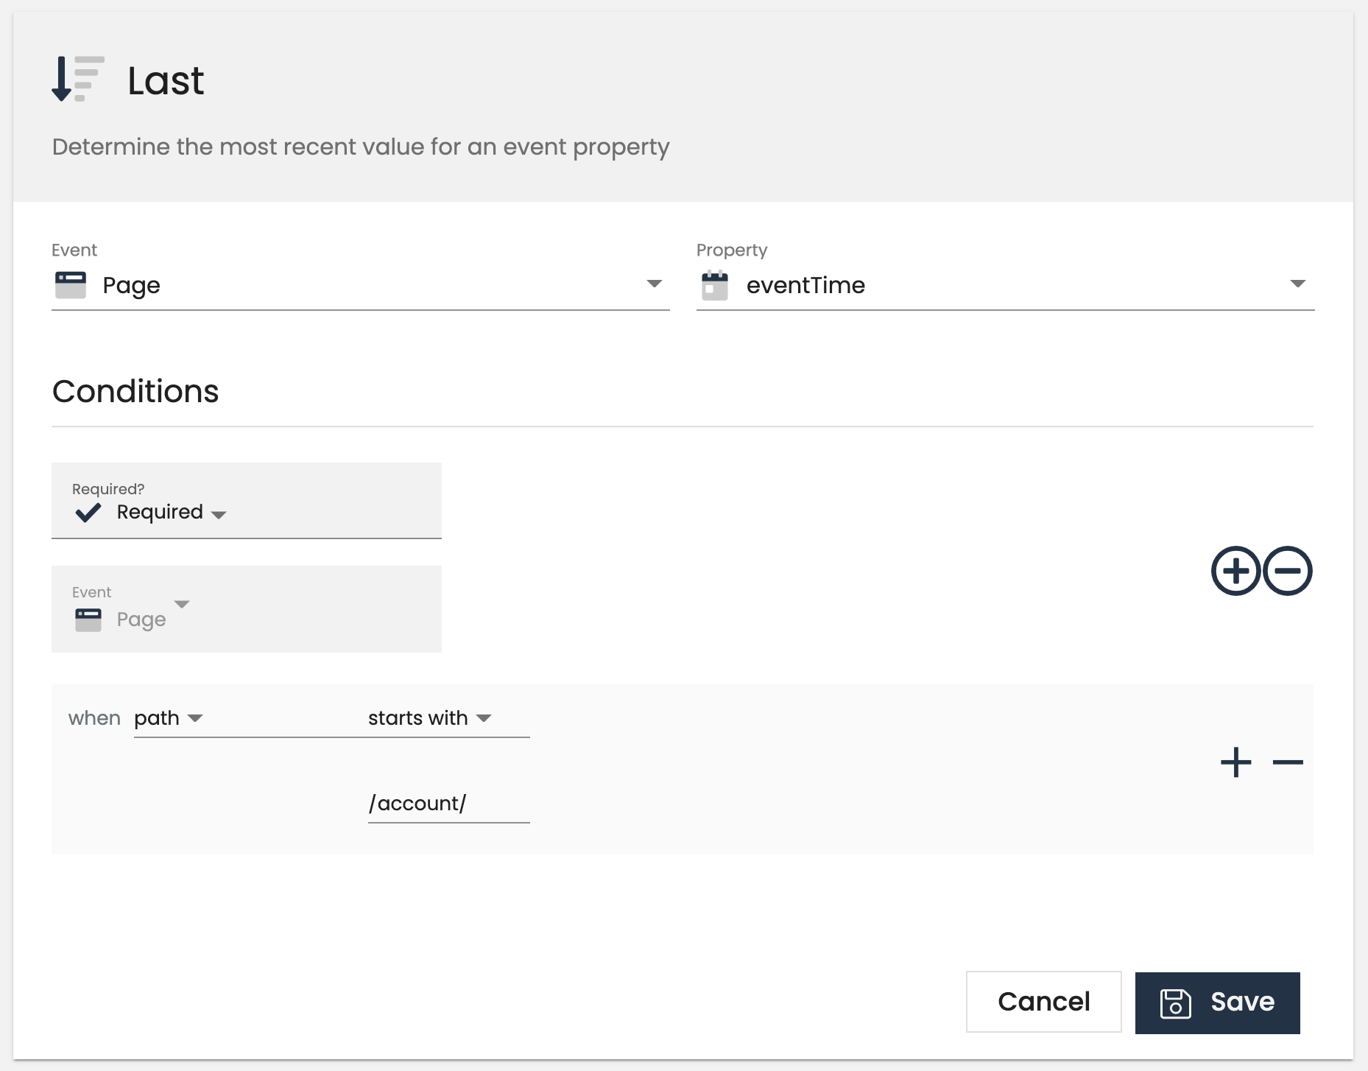
Task: Delete the path filter row with minus
Action: tap(1287, 762)
